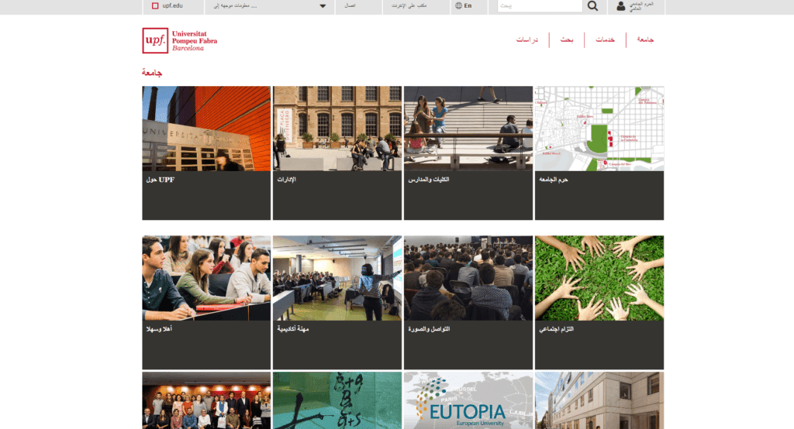Click the small red square upf.edu icon
The height and width of the screenshot is (429, 794).
pos(155,6)
